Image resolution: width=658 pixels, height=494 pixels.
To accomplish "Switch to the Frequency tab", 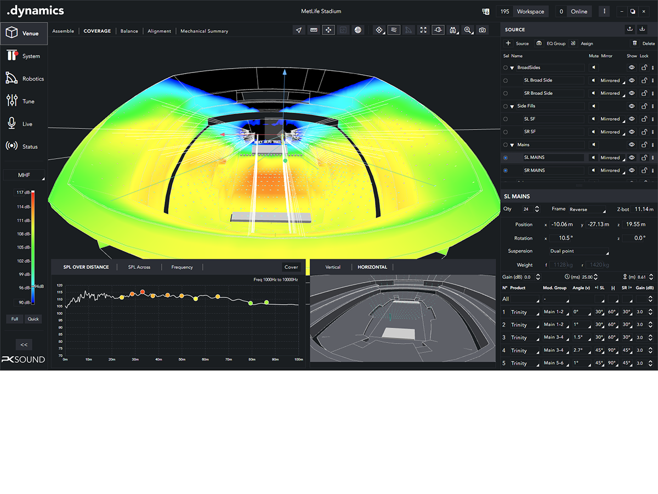I will click(x=182, y=267).
